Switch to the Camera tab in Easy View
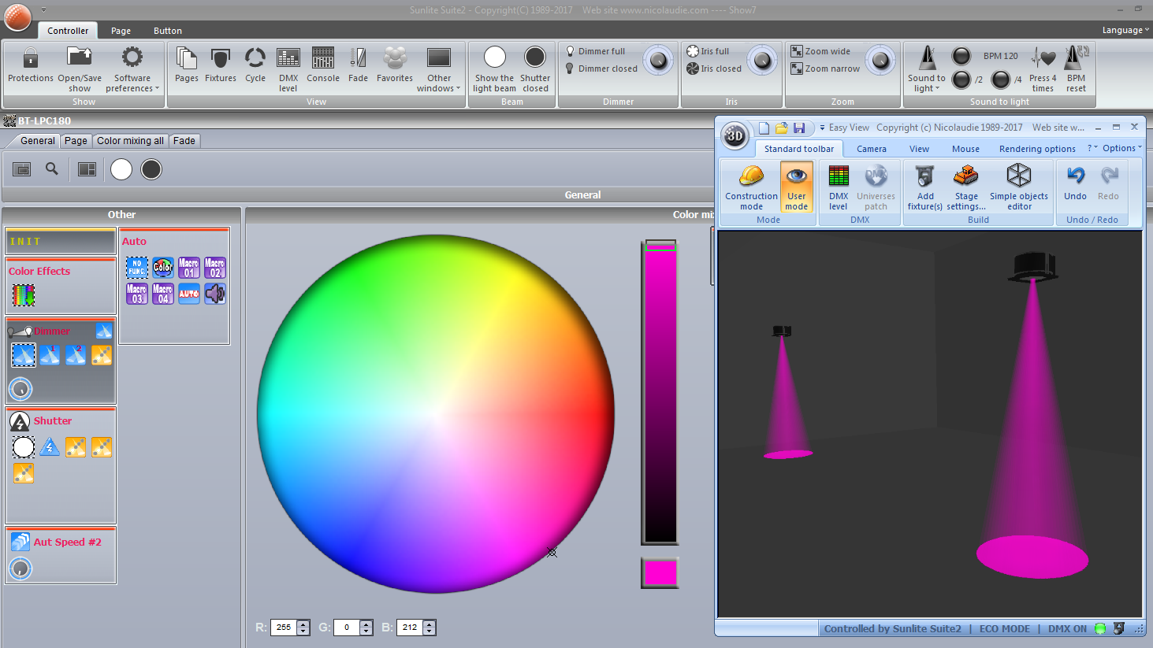The width and height of the screenshot is (1153, 648). (x=872, y=149)
